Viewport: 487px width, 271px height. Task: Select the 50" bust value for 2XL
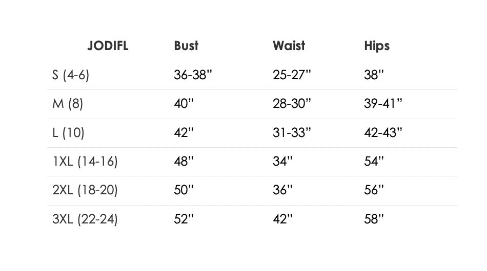point(184,190)
